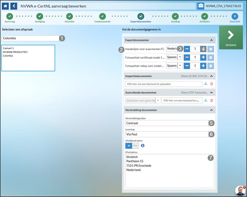Decrease quantity of Fytosanitair certificaat model 1
Image resolution: width=247 pixels, height=197 pixels.
coord(187,57)
